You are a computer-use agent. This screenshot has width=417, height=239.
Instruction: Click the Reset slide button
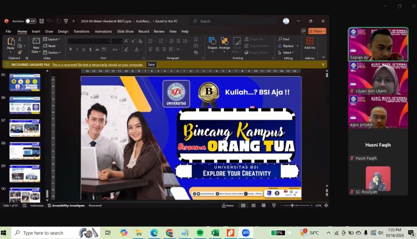point(49,46)
